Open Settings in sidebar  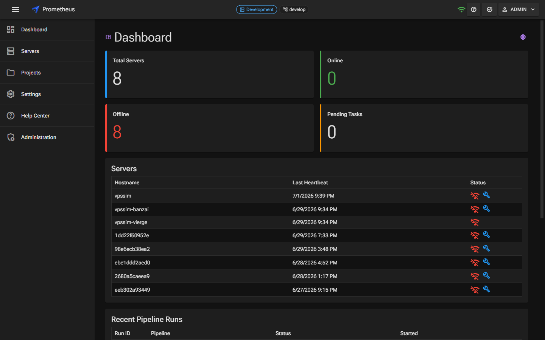tap(47, 94)
